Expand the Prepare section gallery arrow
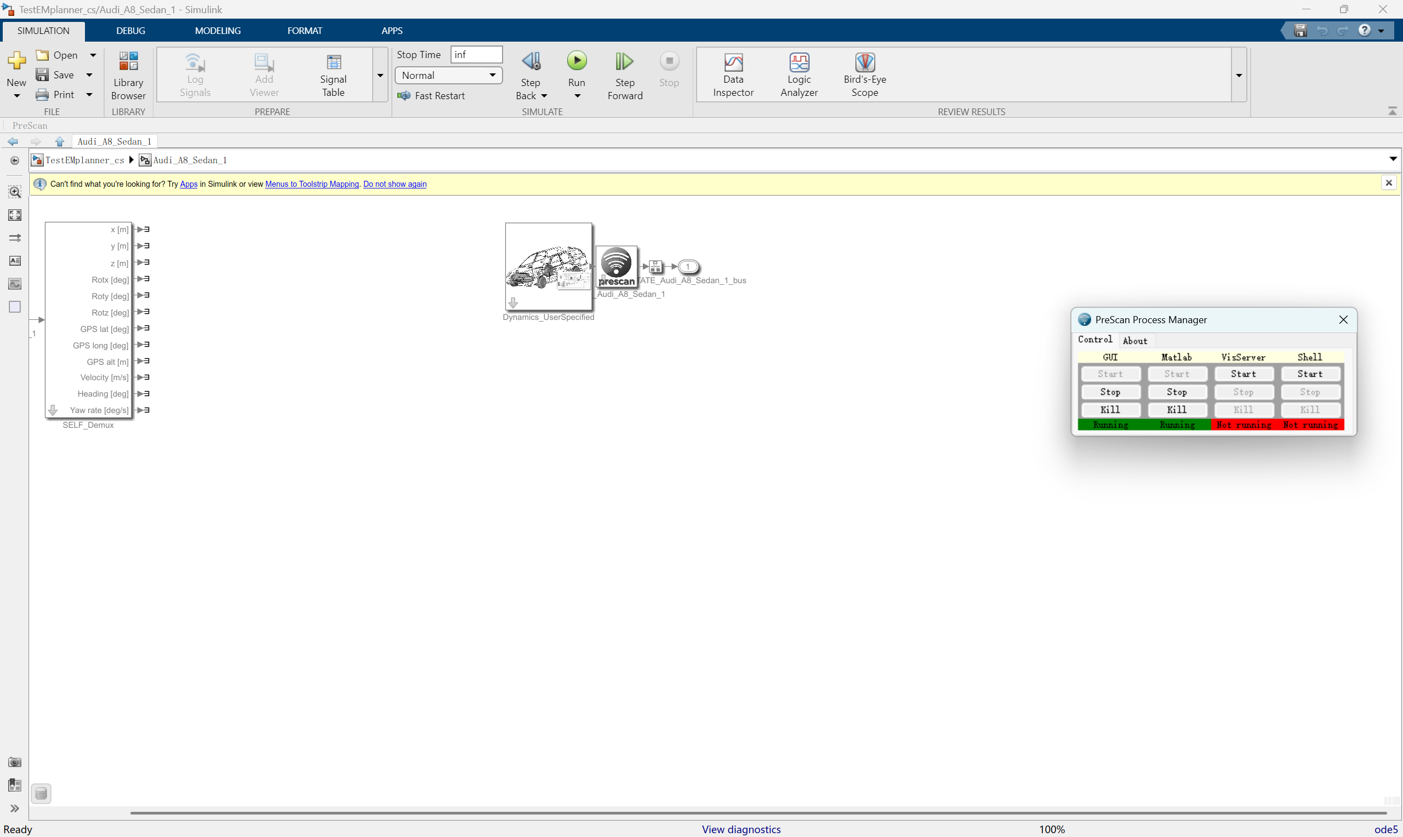 point(380,75)
